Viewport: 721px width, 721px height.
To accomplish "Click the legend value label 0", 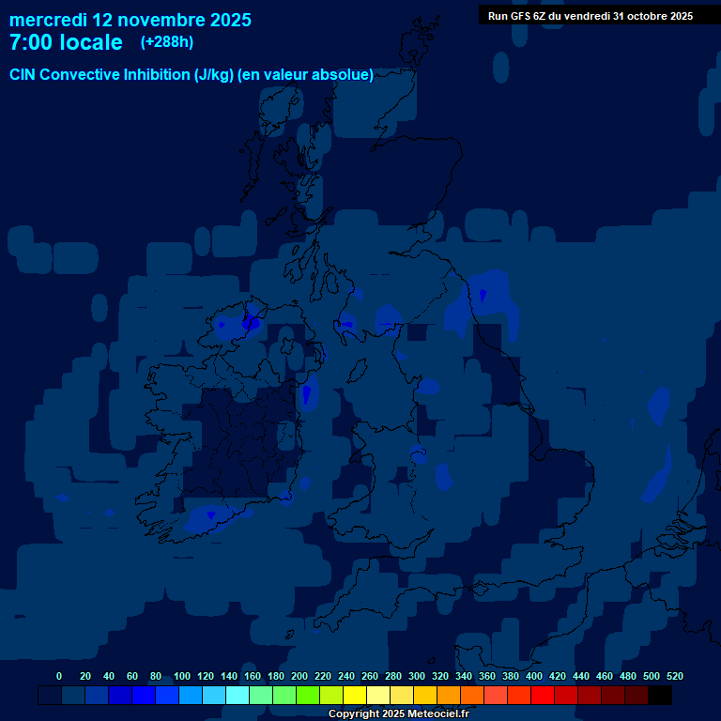I will [59, 676].
